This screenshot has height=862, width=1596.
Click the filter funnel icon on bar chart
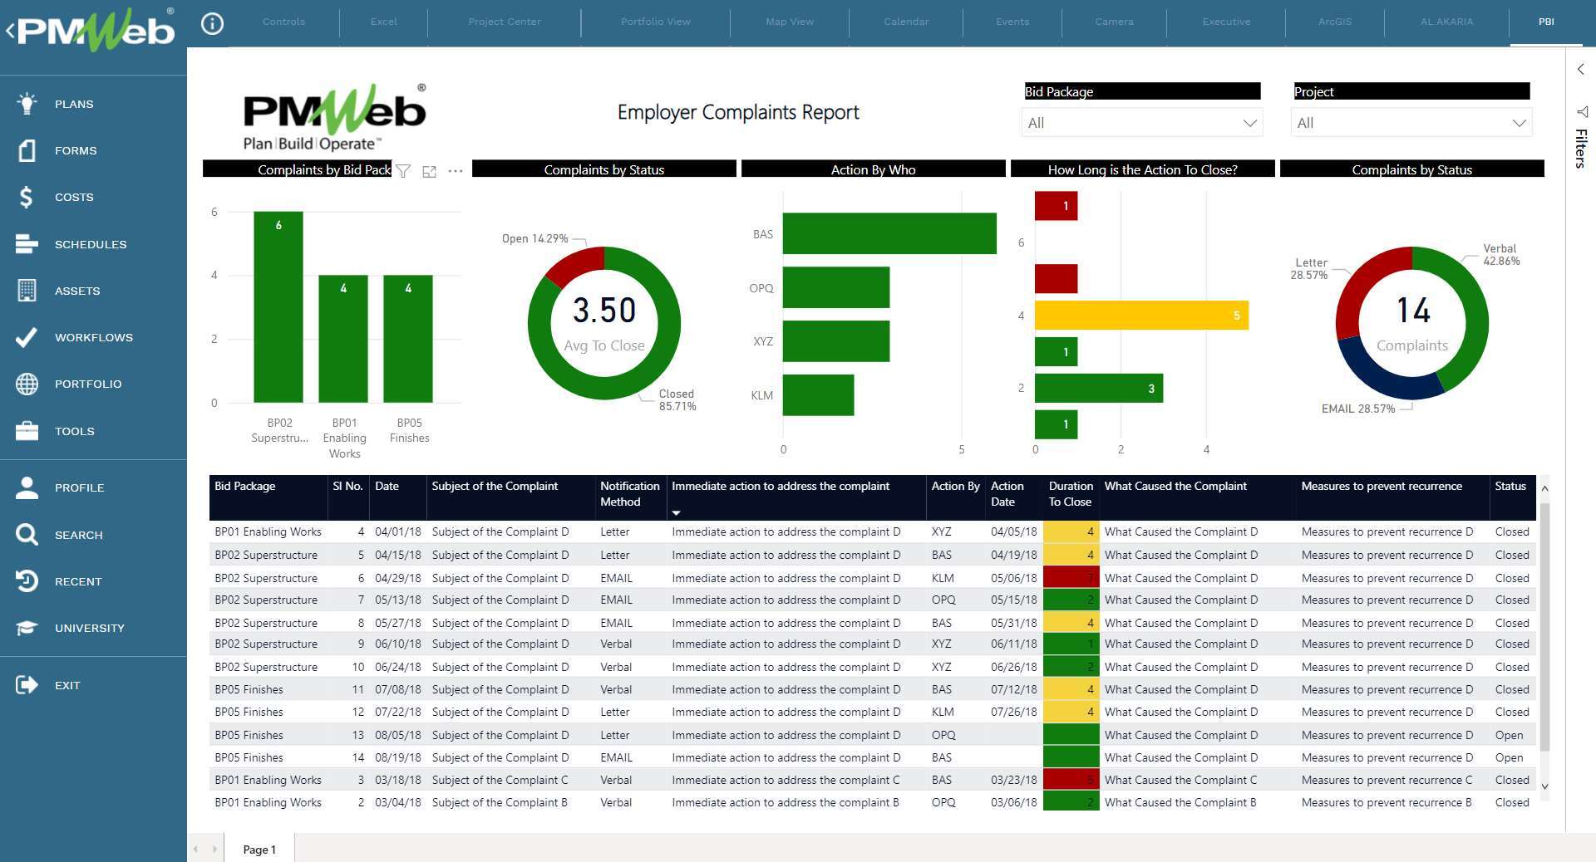pyautogui.click(x=403, y=171)
